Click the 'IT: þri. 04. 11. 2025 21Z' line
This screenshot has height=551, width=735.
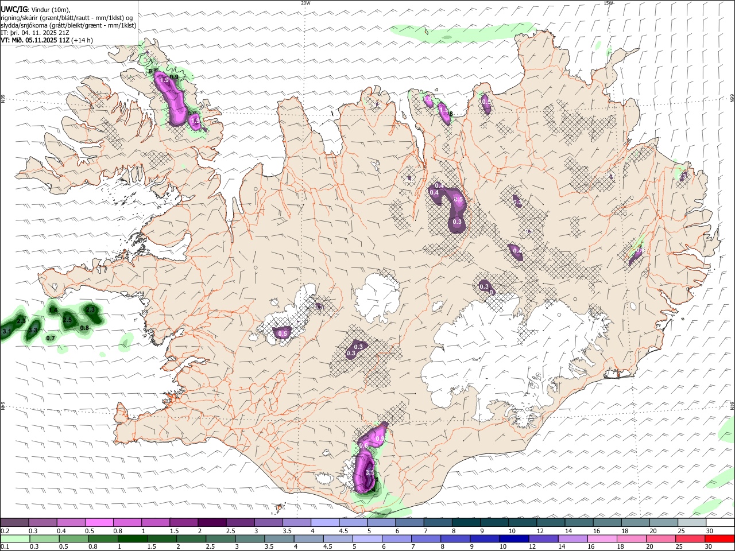point(35,33)
